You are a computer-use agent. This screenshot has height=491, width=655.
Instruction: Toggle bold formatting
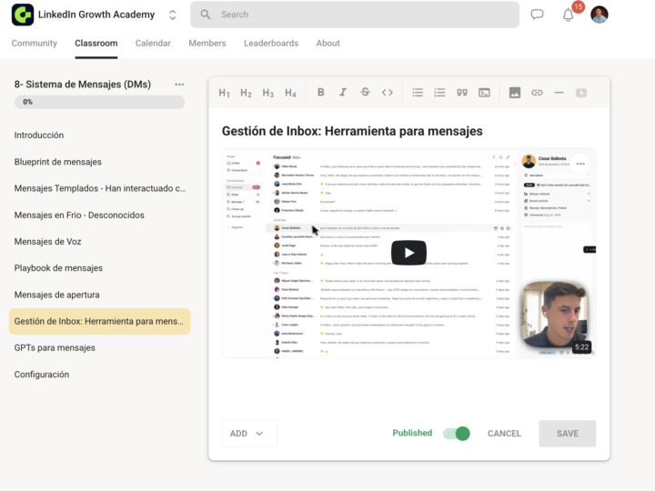(x=321, y=92)
